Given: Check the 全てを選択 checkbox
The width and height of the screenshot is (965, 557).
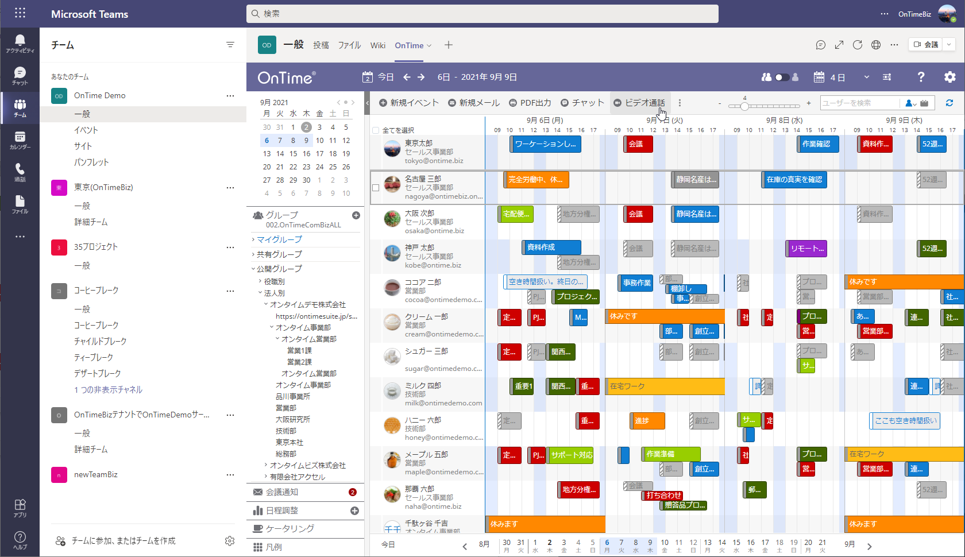Looking at the screenshot, I should pyautogui.click(x=376, y=130).
